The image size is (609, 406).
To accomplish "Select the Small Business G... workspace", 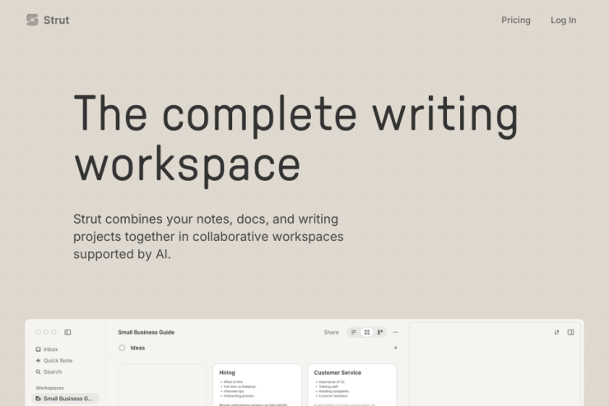I will click(65, 399).
